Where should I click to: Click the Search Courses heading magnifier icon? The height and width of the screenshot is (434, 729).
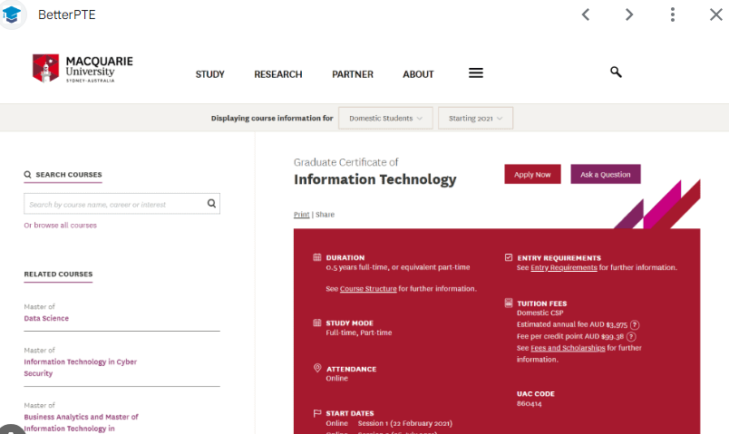point(27,175)
